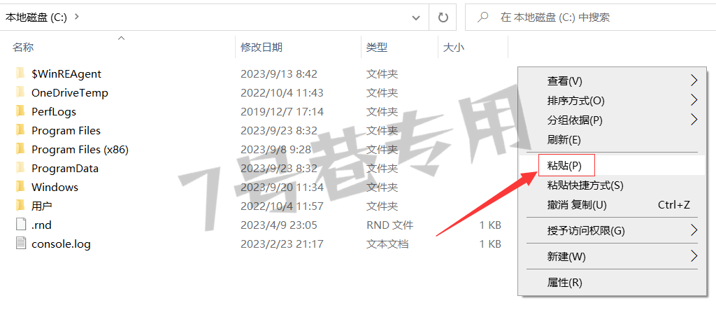Select the $WinREAgent folder name
The height and width of the screenshot is (324, 716).
click(66, 73)
